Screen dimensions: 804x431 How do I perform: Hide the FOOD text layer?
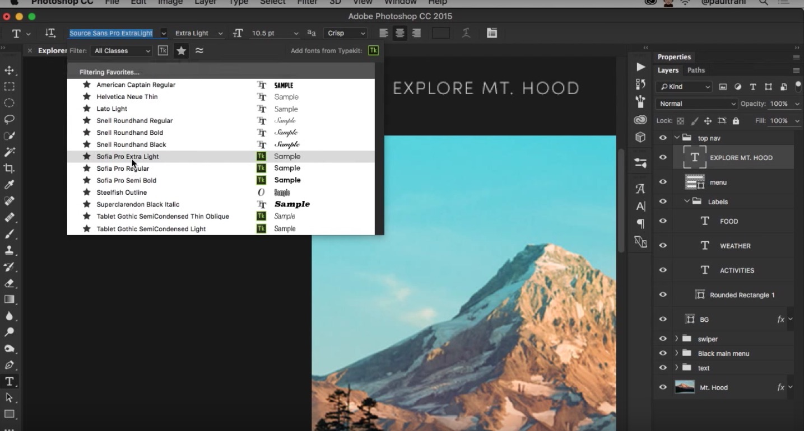click(x=663, y=221)
